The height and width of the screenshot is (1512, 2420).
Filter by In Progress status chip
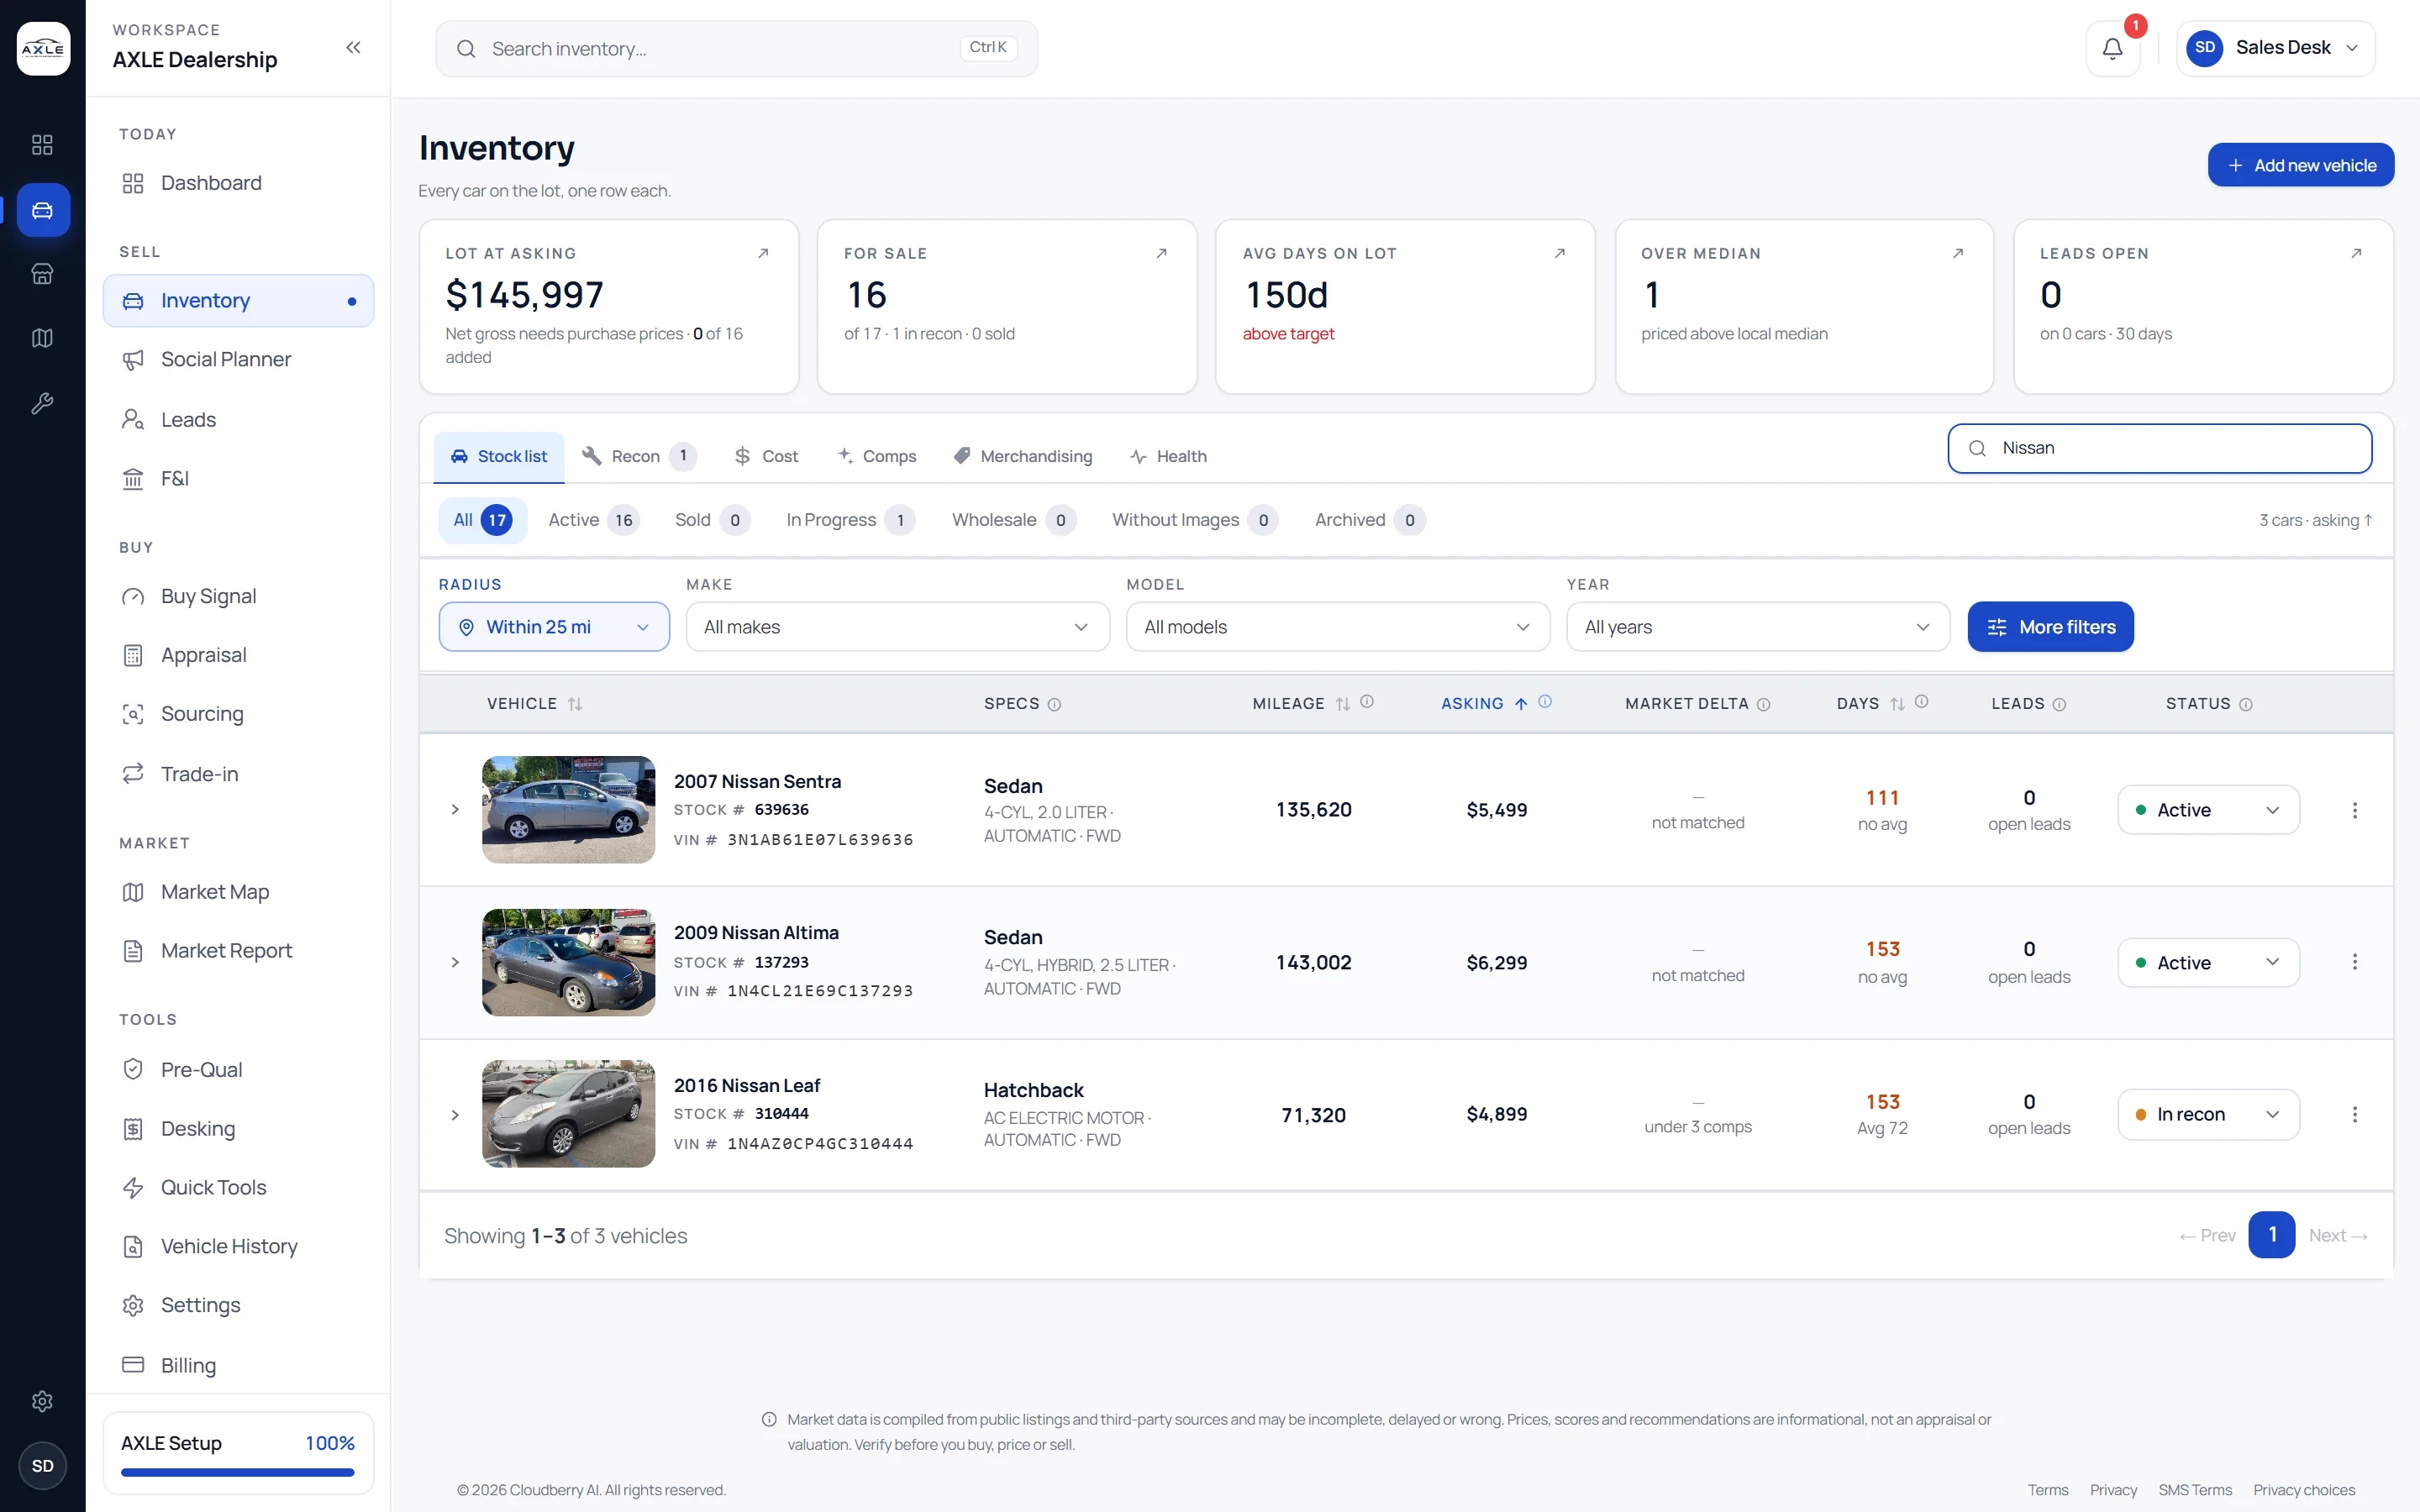(850, 520)
